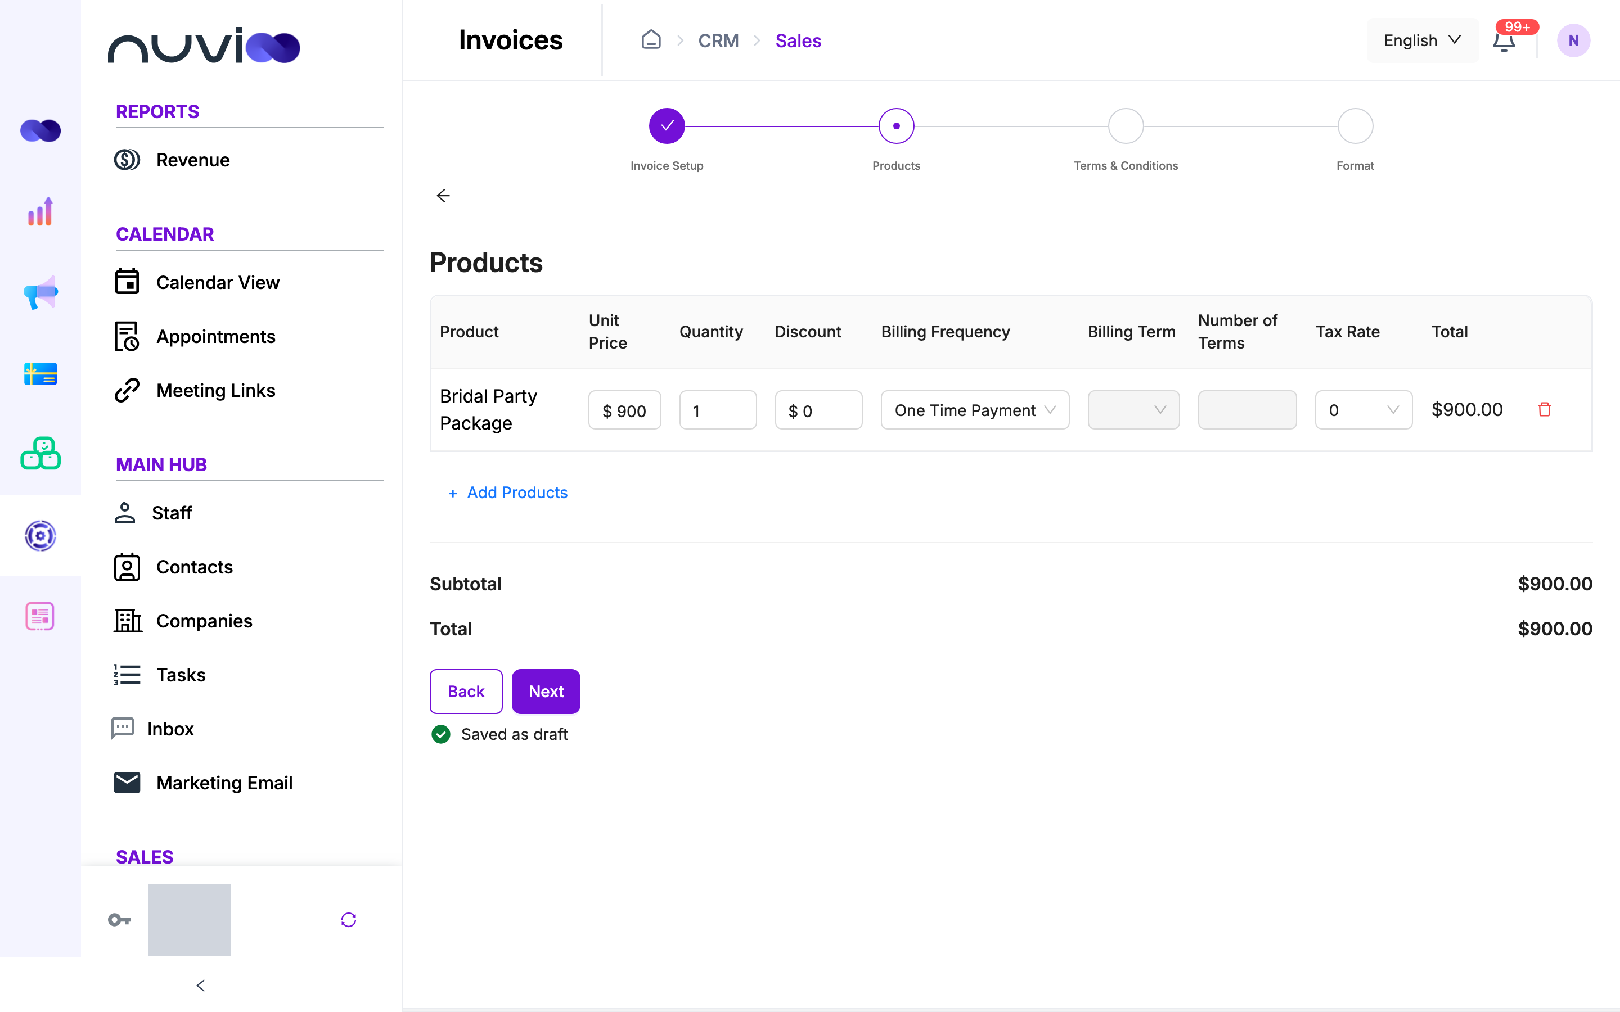Click the purple Next button
The width and height of the screenshot is (1620, 1012).
[x=546, y=691]
